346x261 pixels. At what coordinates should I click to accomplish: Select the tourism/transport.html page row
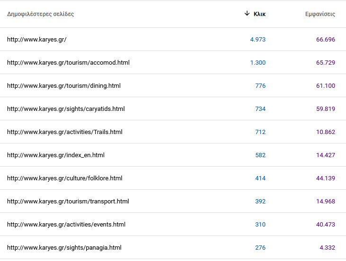click(173, 201)
